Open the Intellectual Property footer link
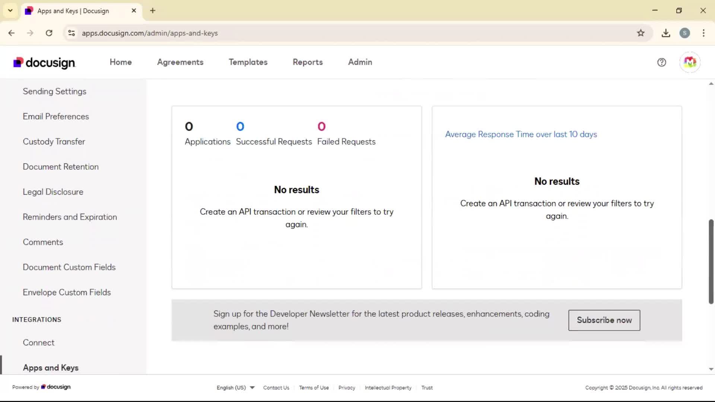 coord(388,387)
